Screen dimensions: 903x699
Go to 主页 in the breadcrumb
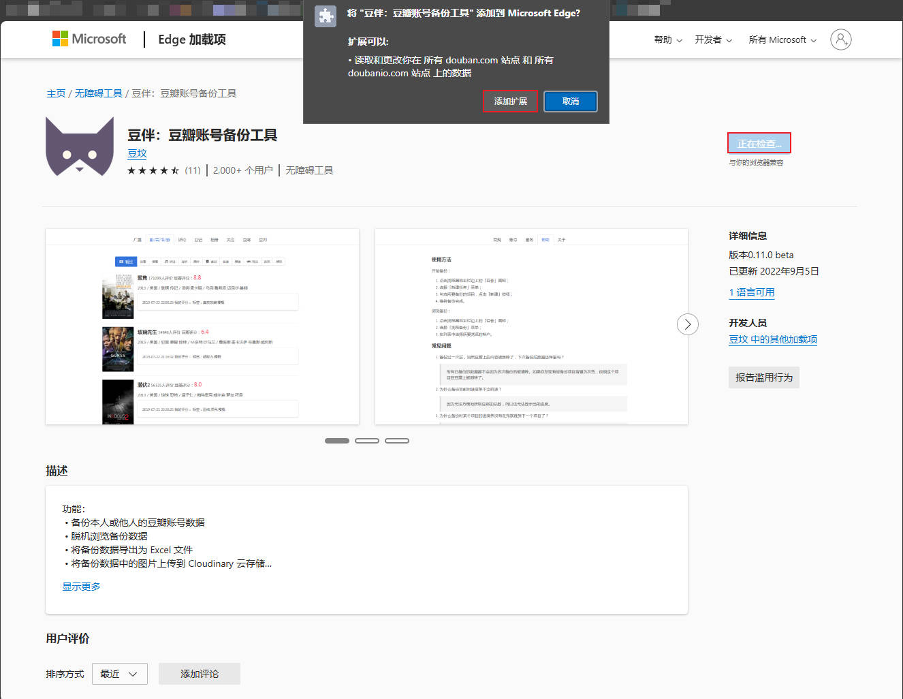pyautogui.click(x=56, y=93)
